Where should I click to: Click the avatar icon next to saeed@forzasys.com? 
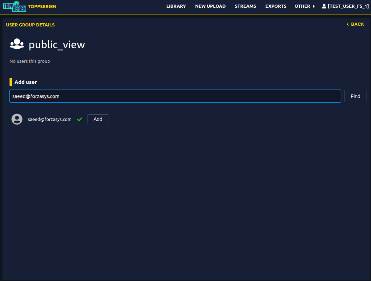(x=17, y=119)
